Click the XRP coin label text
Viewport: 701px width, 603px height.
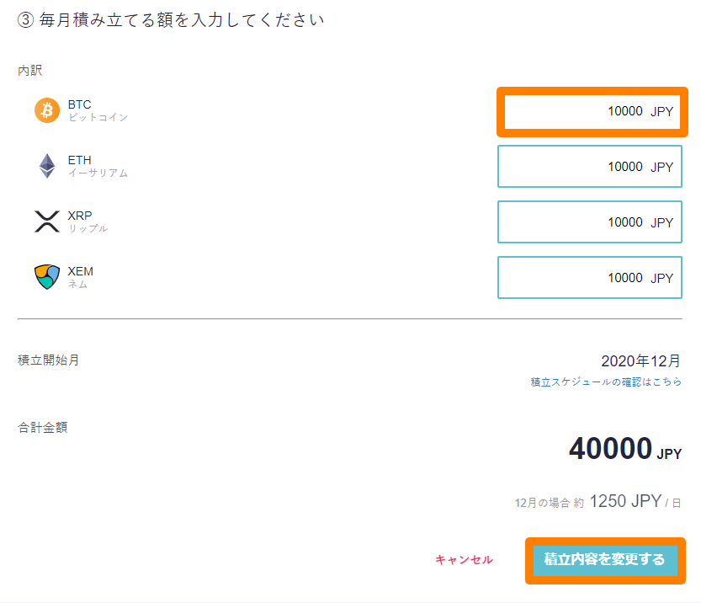[x=80, y=216]
